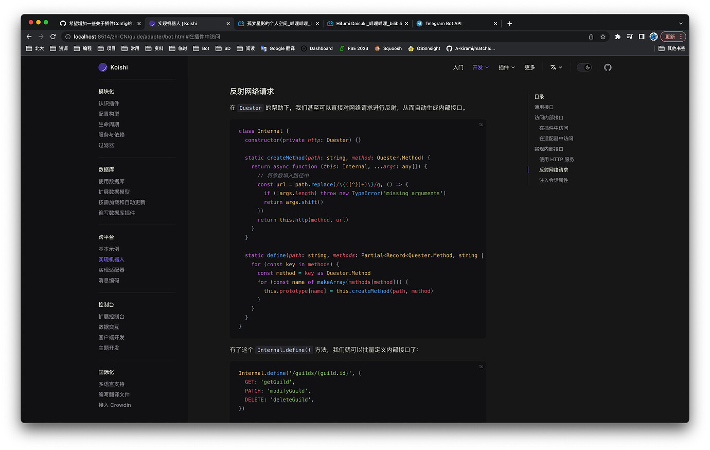Open the OSSInsight bookmark

tap(424, 48)
